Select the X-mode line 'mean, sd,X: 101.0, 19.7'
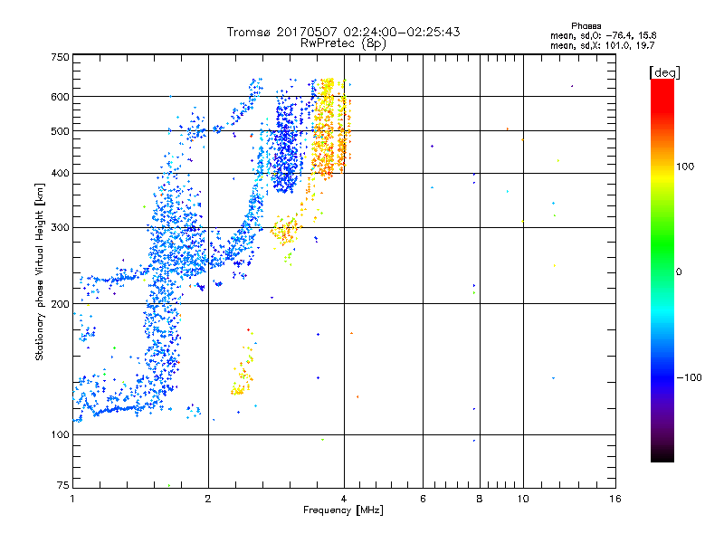Screen dimensions: 724x543 pyautogui.click(x=602, y=45)
